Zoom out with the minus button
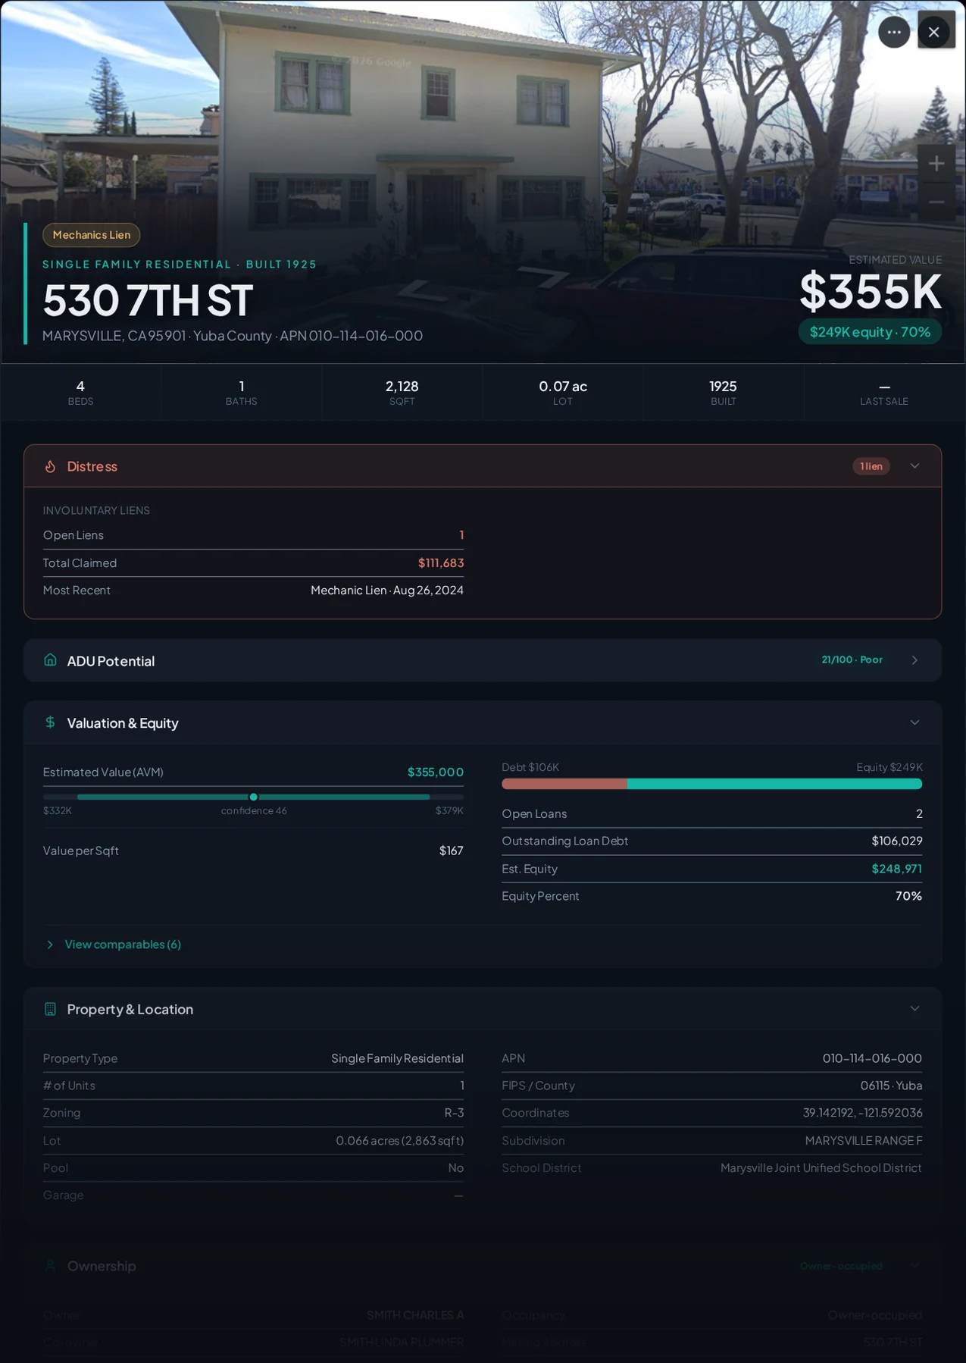The height and width of the screenshot is (1363, 966). pyautogui.click(x=936, y=202)
